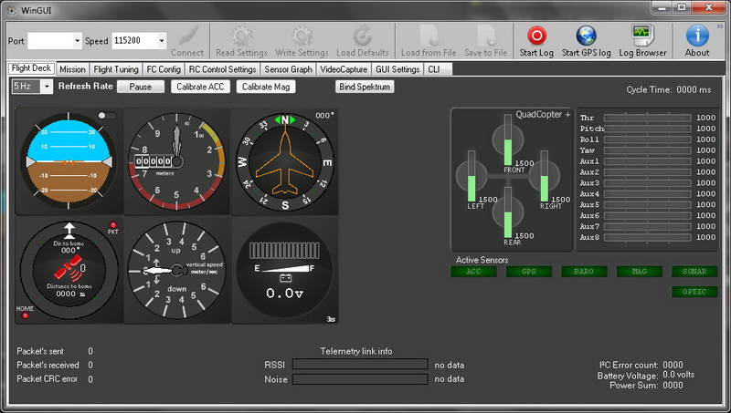731x413 pixels.
Task: Click the Aux1 channel bar
Action: [x=647, y=161]
